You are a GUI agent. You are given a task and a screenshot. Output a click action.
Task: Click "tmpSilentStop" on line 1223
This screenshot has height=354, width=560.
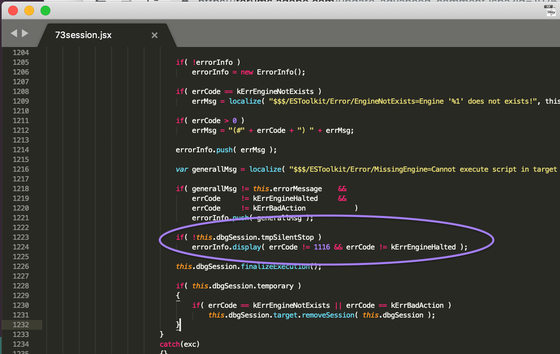(287, 237)
